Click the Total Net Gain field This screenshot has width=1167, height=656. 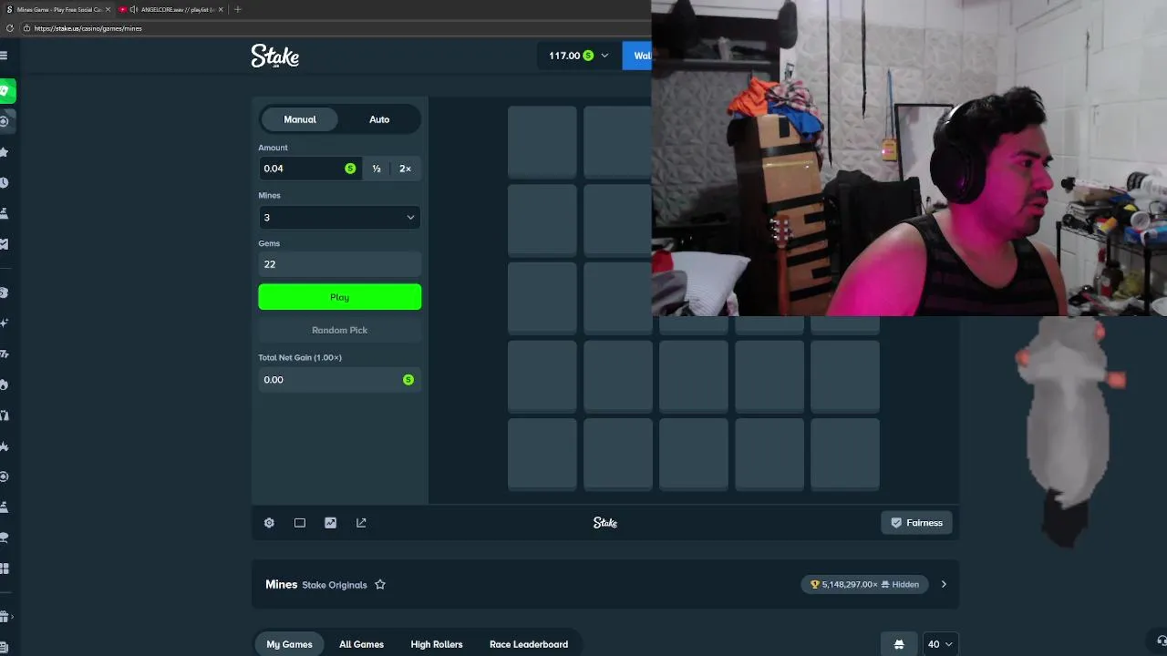(339, 380)
